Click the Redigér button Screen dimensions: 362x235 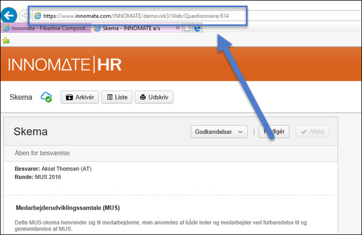point(274,132)
